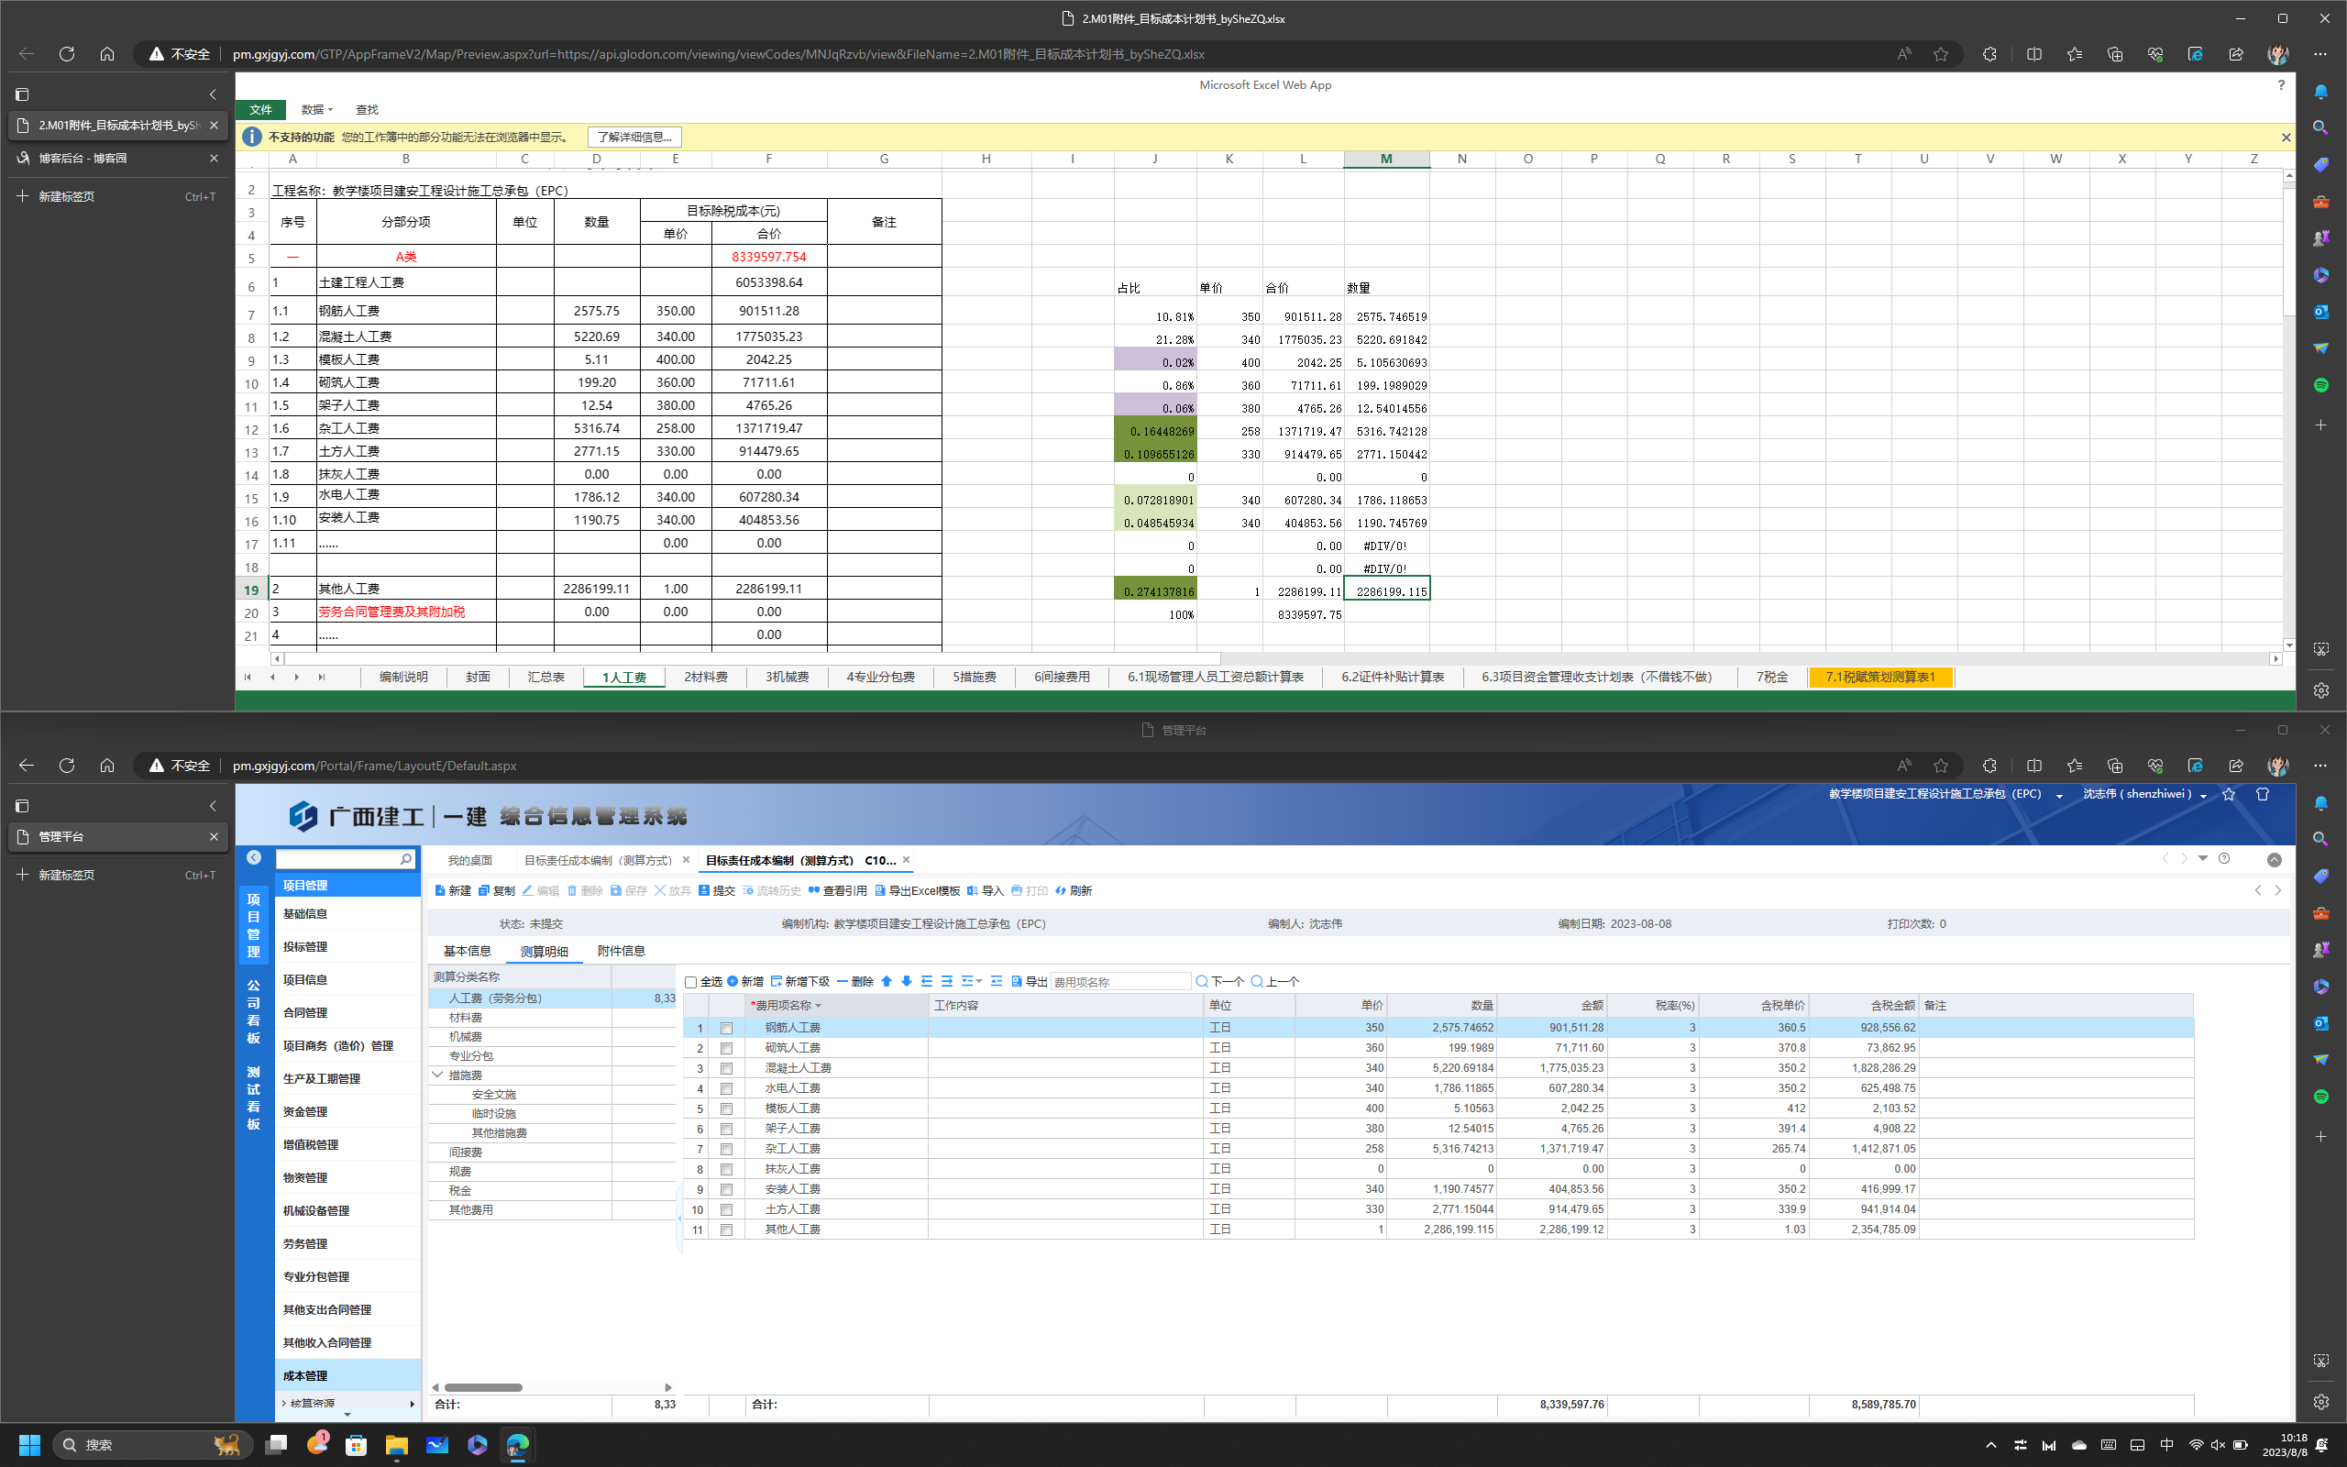Click the 了解详细信息 button
2347x1467 pixels.
point(634,137)
